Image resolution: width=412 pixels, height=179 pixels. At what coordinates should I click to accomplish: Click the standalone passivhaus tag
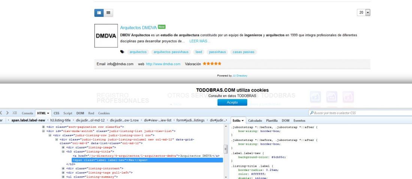[217, 52]
